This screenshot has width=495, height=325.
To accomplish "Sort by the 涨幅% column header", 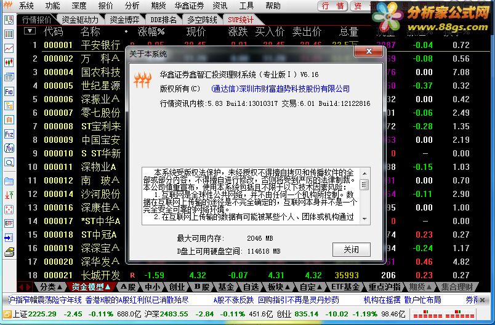I will [x=151, y=31].
